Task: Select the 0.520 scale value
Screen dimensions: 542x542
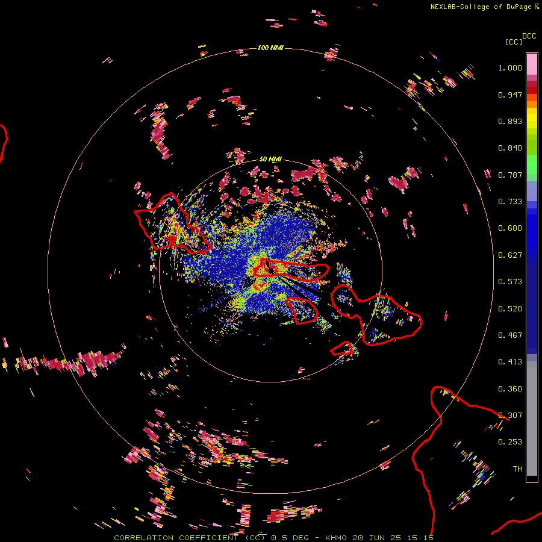Action: [x=510, y=308]
